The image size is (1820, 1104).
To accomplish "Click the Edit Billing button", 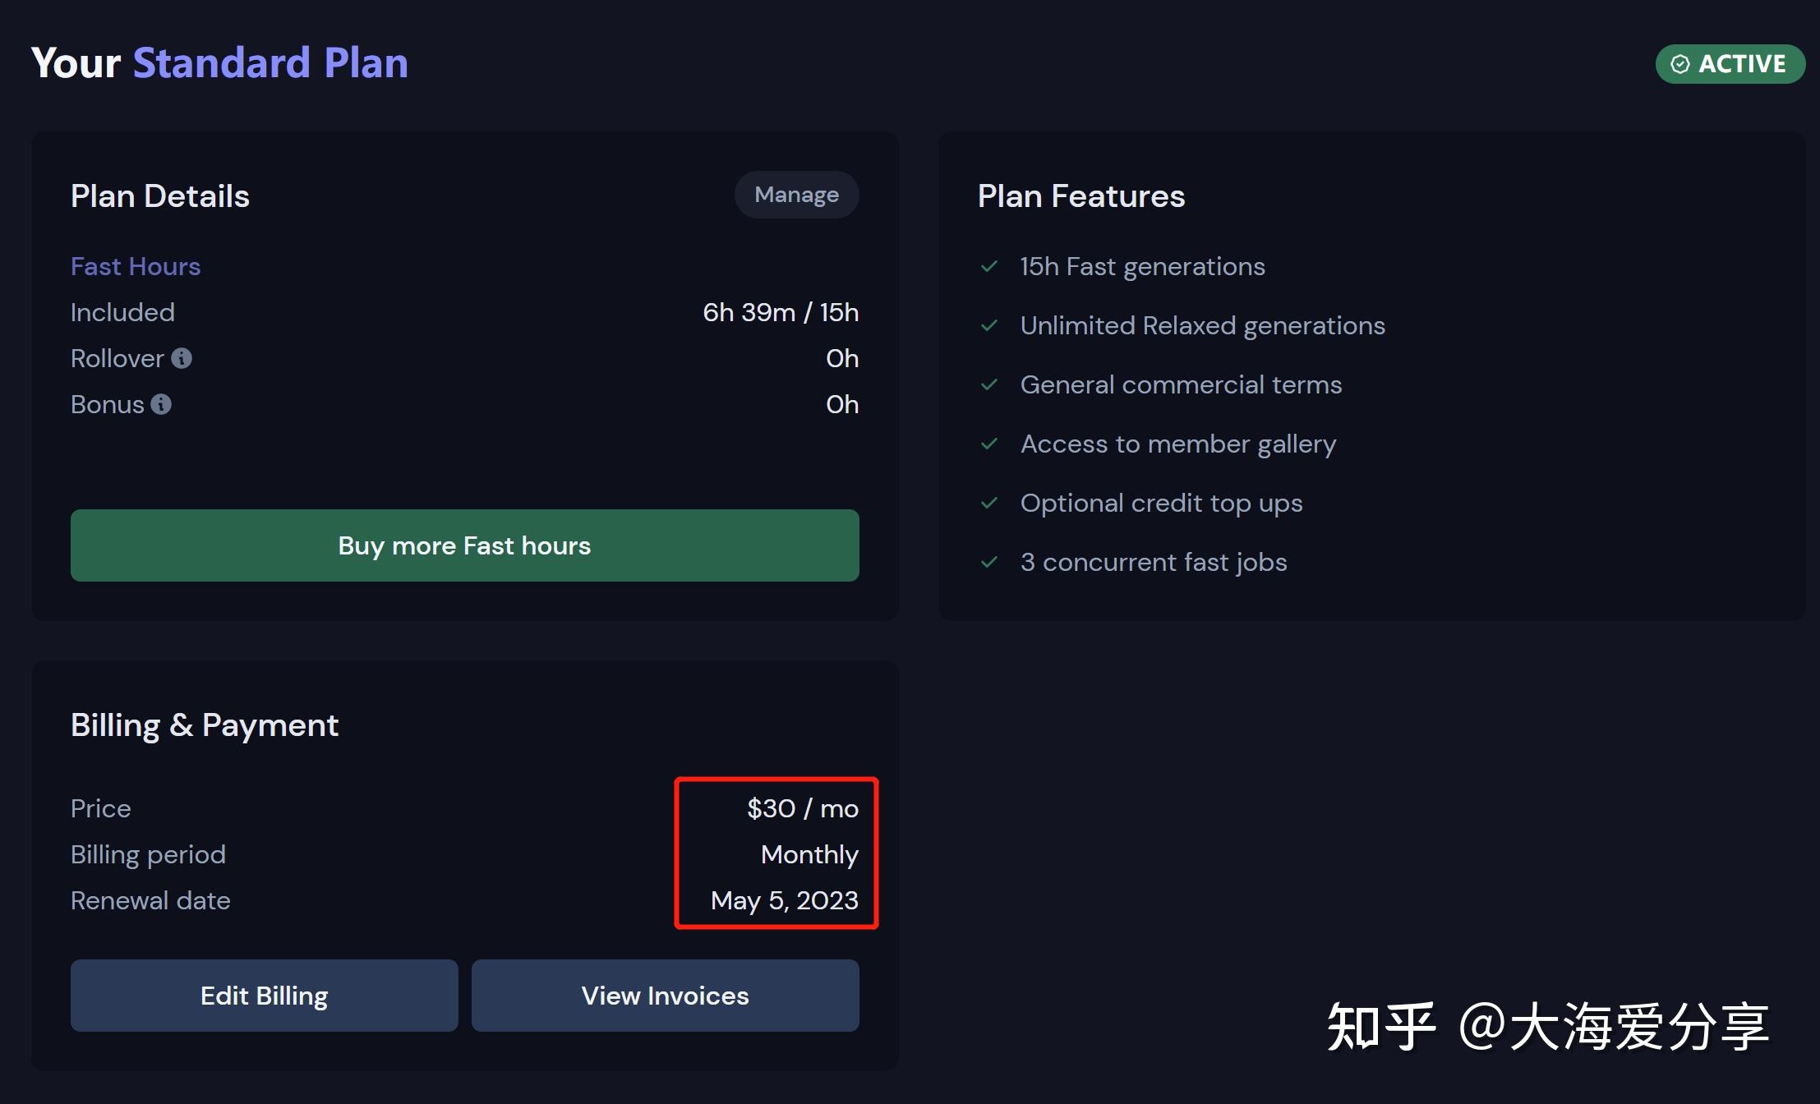I will (x=264, y=996).
